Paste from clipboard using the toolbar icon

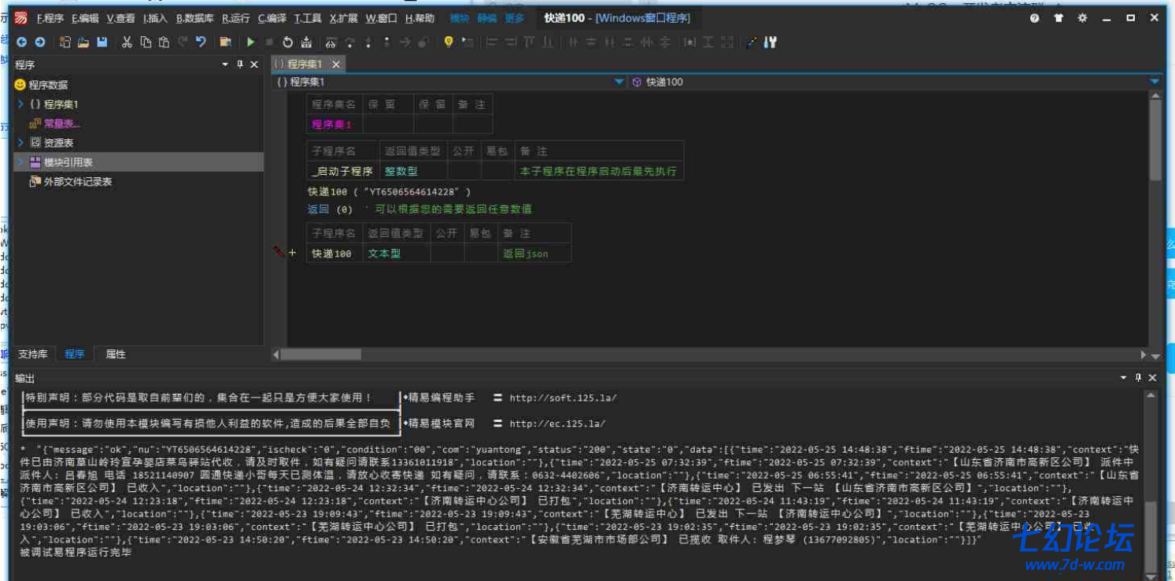pos(164,43)
